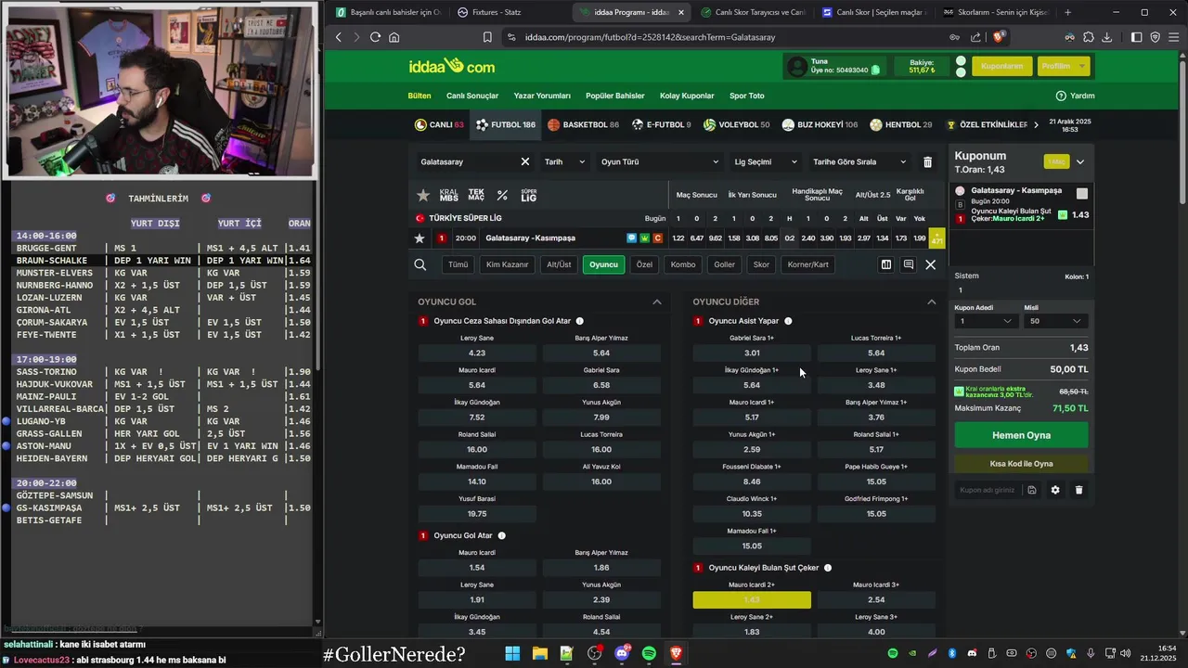Select the Kral MBS filter icon
The width and height of the screenshot is (1188, 668).
click(x=449, y=195)
